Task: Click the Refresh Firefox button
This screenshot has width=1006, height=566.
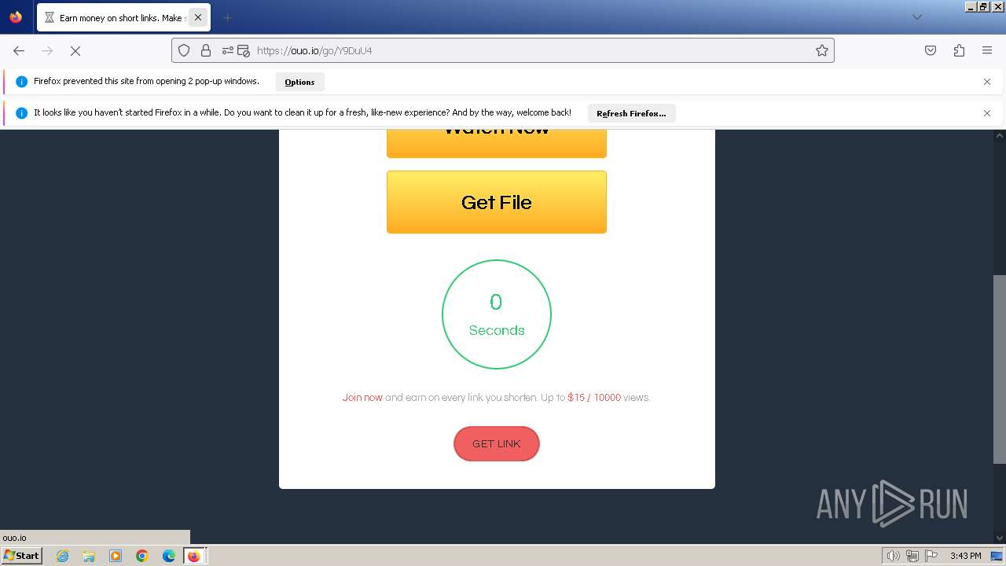Action: [x=631, y=113]
